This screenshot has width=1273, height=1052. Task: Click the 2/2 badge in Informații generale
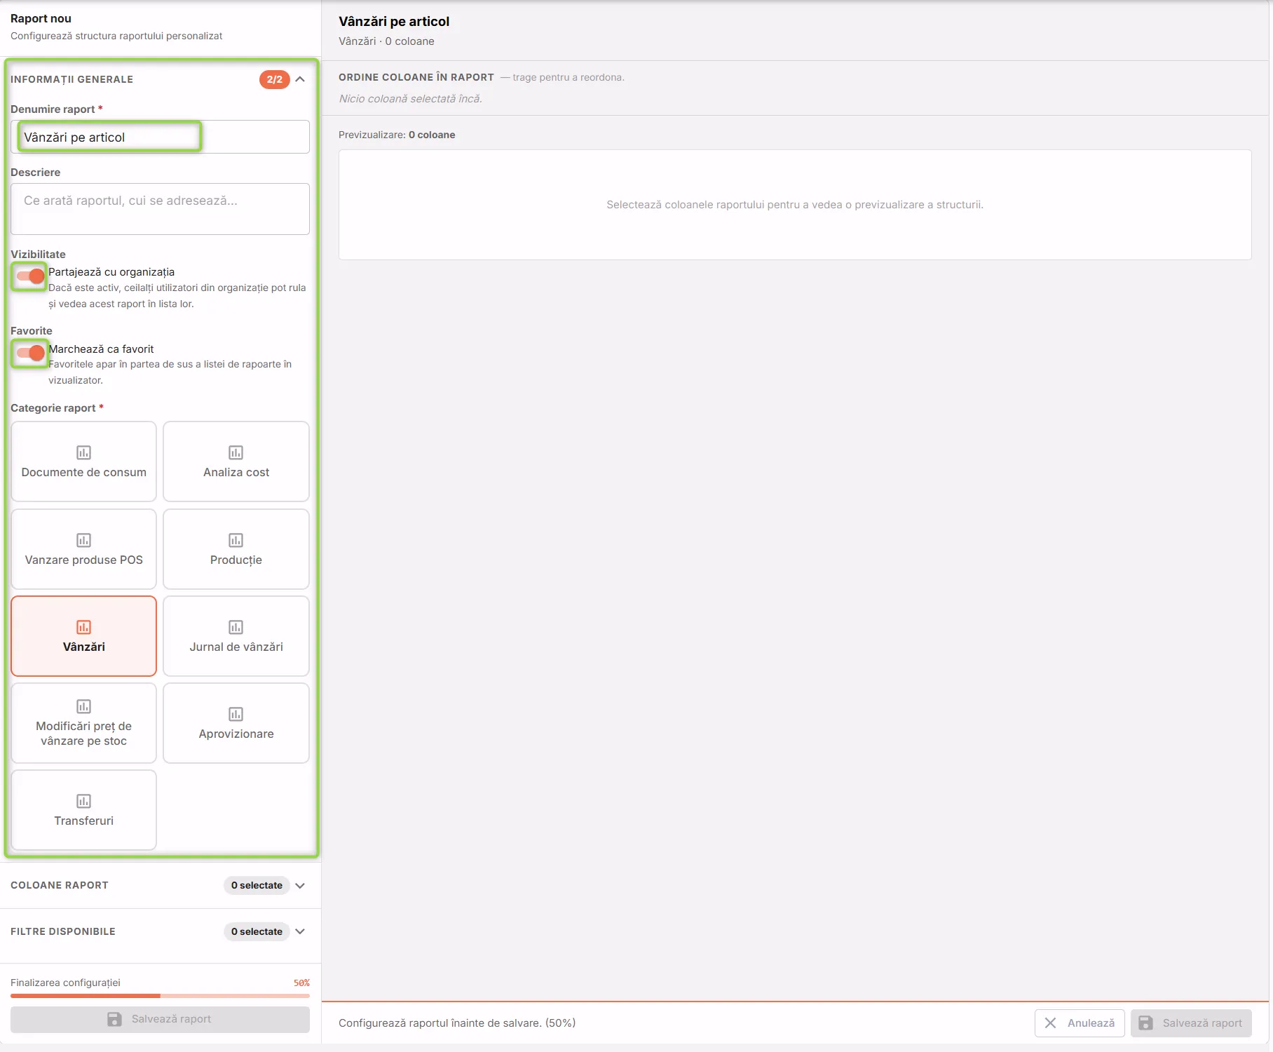click(x=274, y=79)
